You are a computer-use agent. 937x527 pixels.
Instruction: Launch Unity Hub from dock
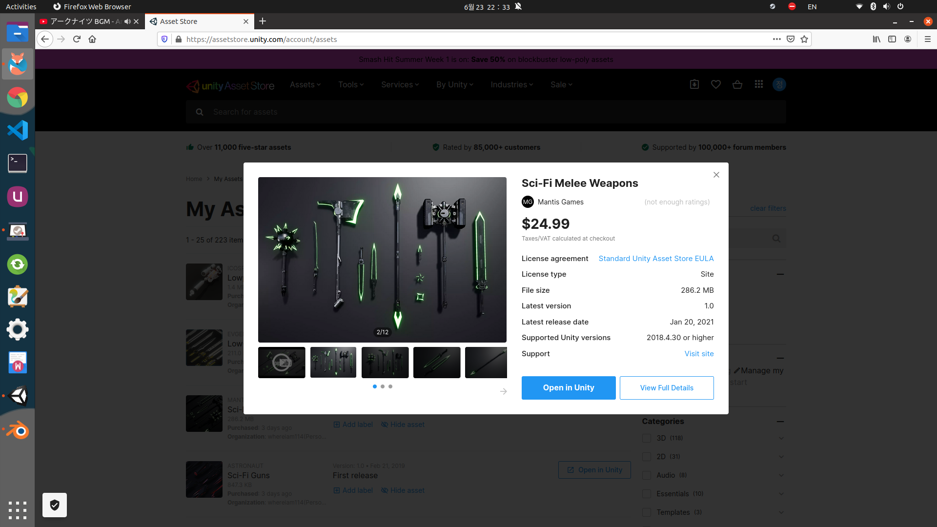click(18, 396)
